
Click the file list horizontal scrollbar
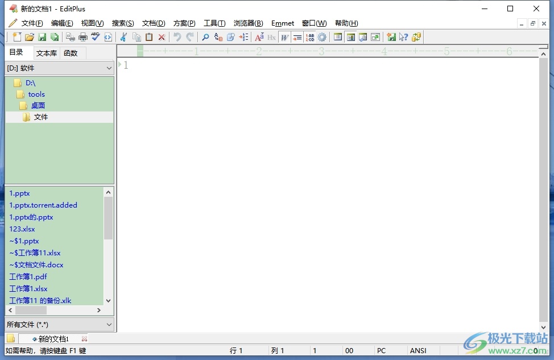[x=54, y=311]
